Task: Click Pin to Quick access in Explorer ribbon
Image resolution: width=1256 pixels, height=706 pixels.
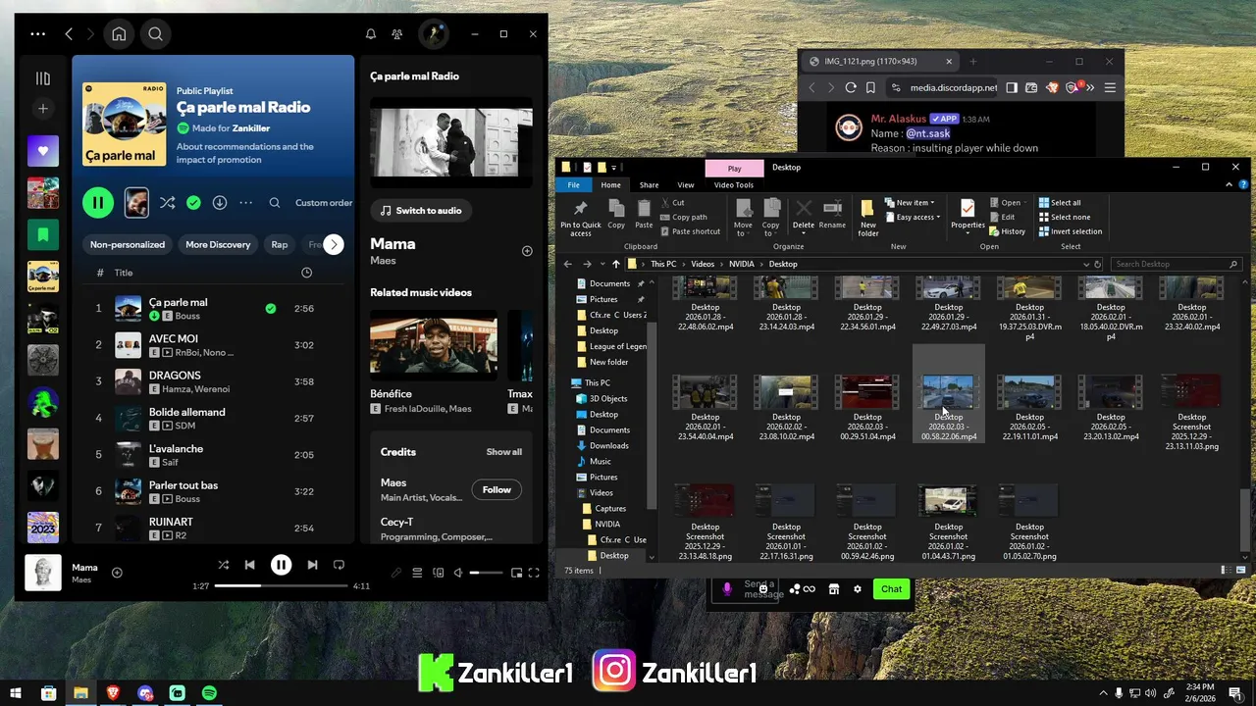Action: coord(580,217)
